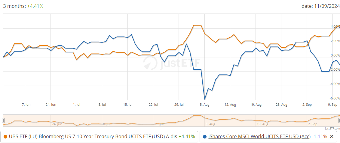The width and height of the screenshot is (340, 143).
Task: Grab the left range selector handle
Action: pyautogui.click(x=3, y=120)
